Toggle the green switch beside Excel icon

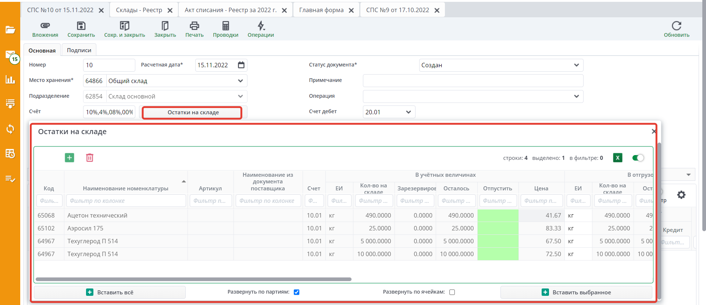(638, 158)
